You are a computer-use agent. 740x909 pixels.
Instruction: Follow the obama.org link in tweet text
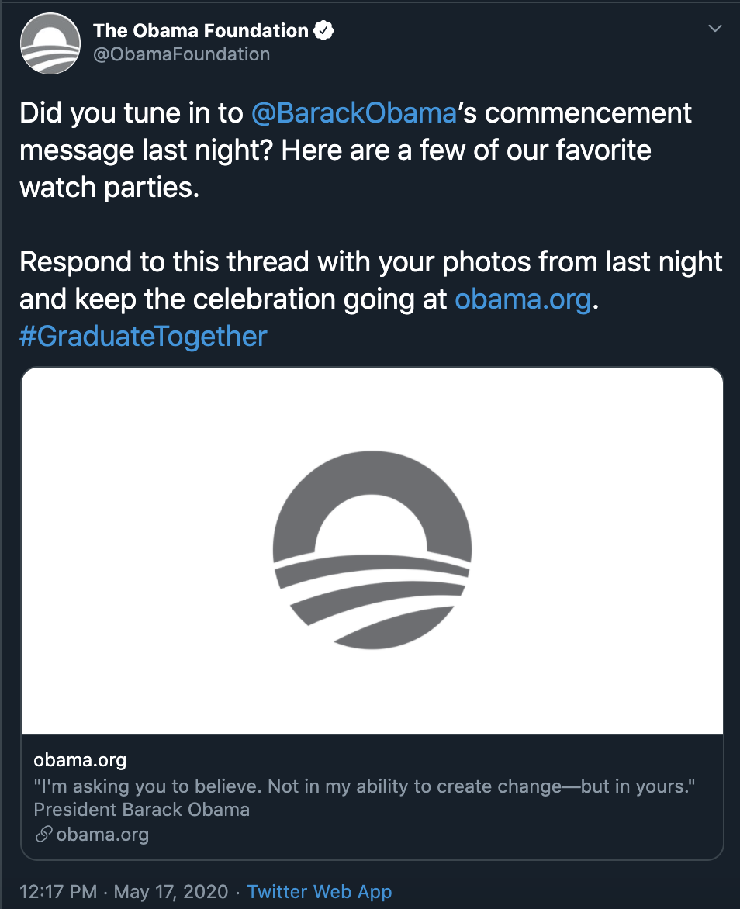click(523, 299)
